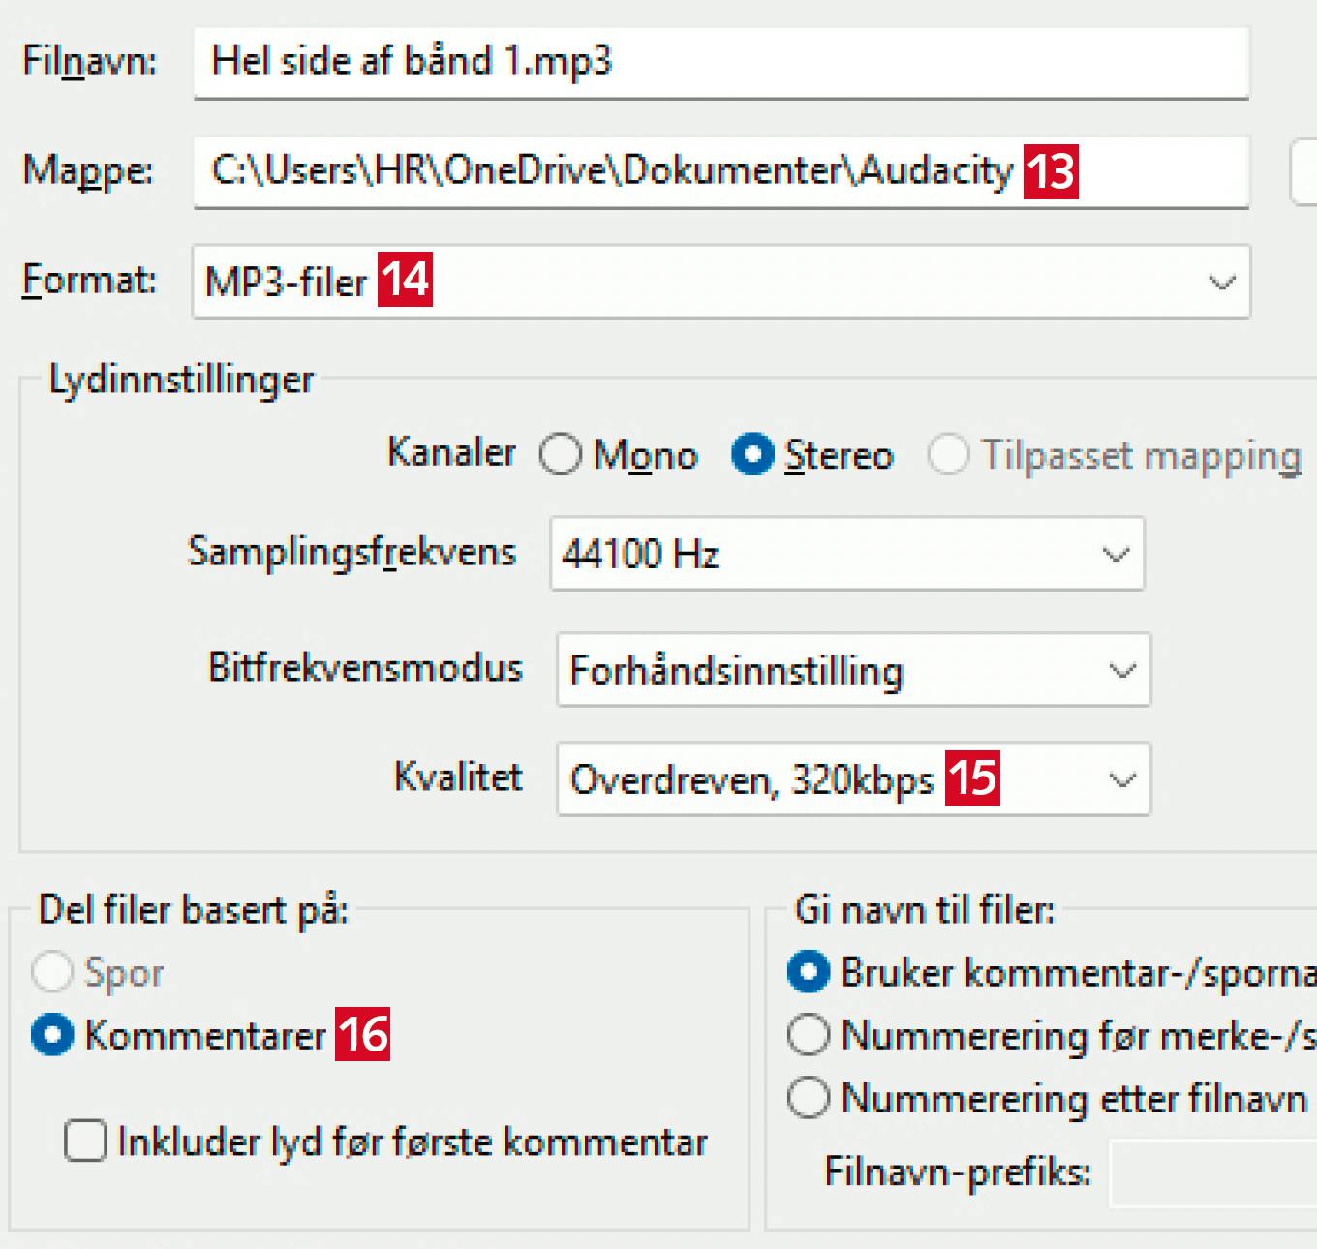Select the Stereo channel option

point(752,454)
